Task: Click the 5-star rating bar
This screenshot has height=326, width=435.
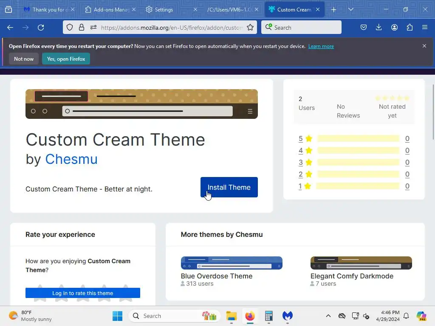Action: coord(359,138)
